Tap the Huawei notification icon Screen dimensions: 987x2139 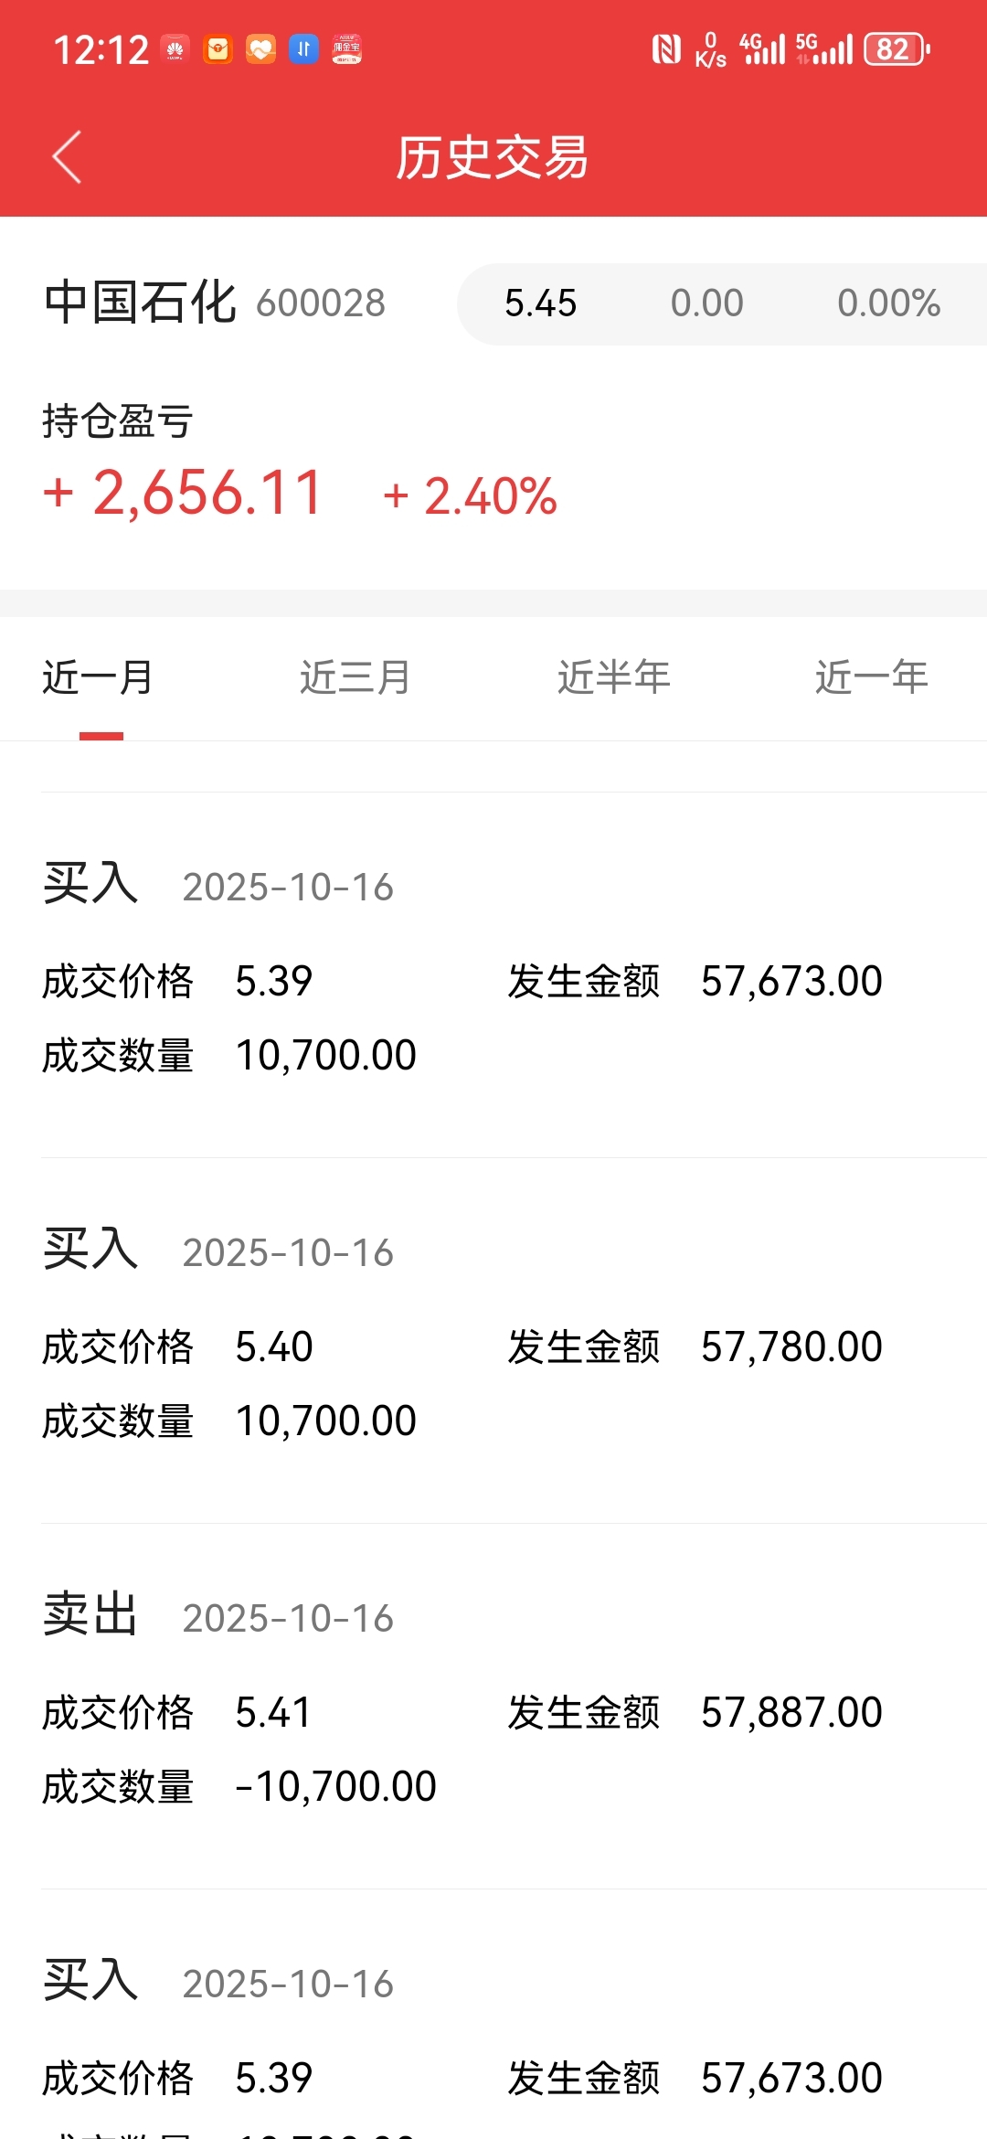[175, 49]
